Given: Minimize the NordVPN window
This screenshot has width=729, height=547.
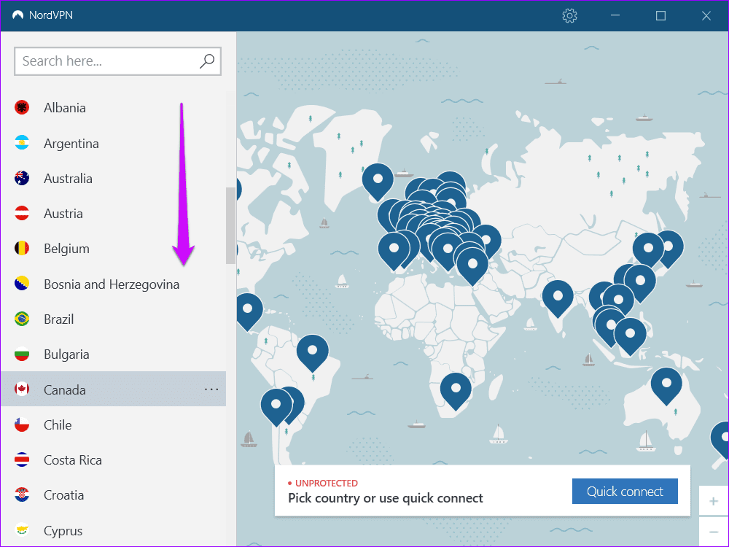Looking at the screenshot, I should pyautogui.click(x=615, y=16).
